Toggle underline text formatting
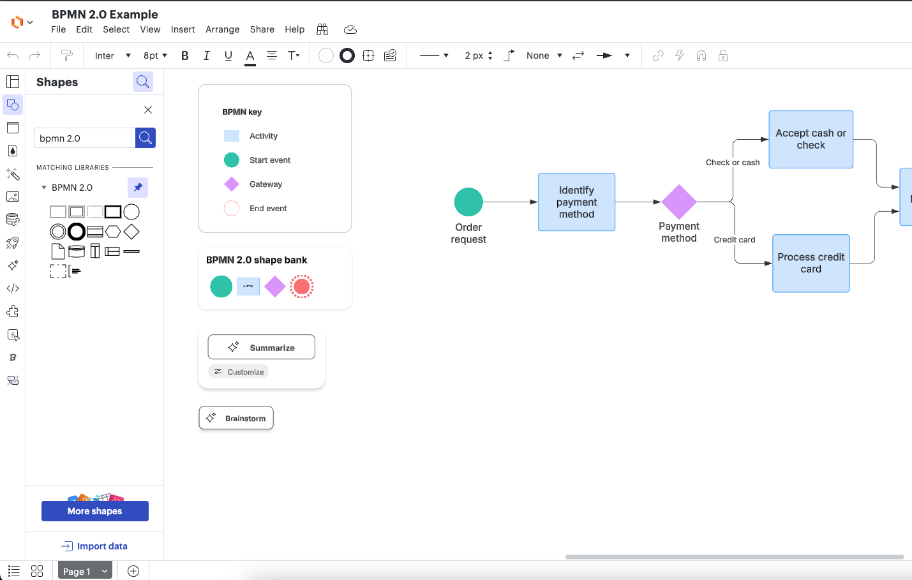 pos(228,56)
